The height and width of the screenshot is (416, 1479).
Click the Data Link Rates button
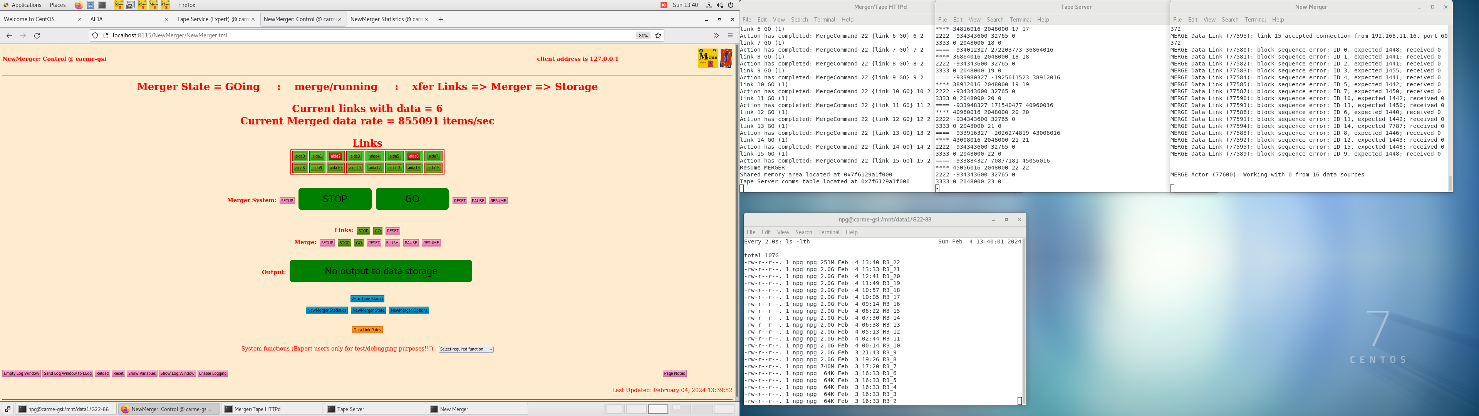367,330
